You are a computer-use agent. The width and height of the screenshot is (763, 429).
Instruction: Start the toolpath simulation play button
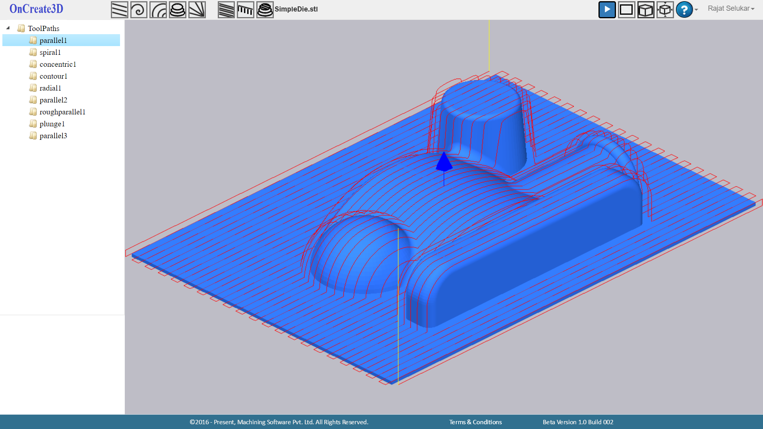(607, 10)
